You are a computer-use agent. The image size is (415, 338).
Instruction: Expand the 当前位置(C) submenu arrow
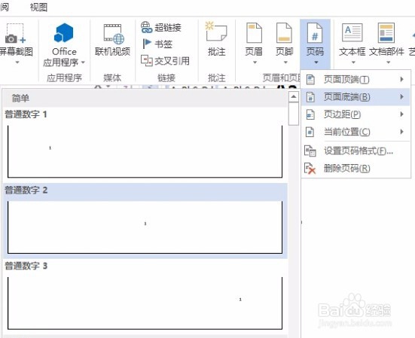pyautogui.click(x=401, y=132)
